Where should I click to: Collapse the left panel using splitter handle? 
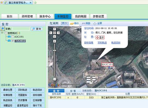(x=47, y=67)
